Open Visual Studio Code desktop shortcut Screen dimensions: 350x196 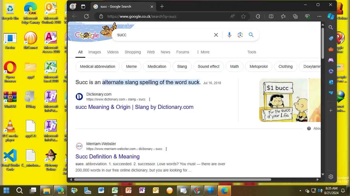coord(10,160)
